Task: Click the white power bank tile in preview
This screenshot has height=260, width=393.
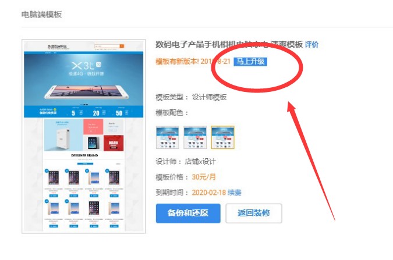Action: [63, 135]
